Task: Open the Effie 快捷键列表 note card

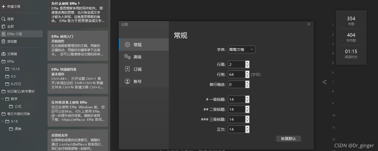Action: pos(78,79)
